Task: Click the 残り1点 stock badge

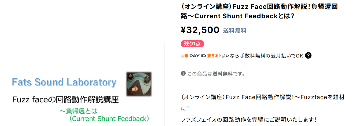Action: pos(192,44)
